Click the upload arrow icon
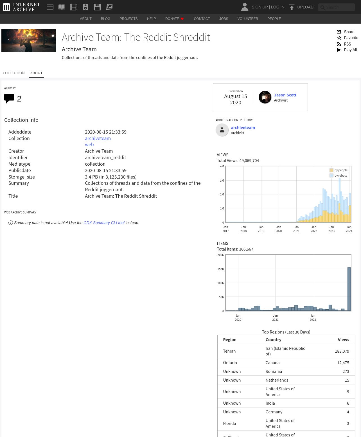 [292, 7]
